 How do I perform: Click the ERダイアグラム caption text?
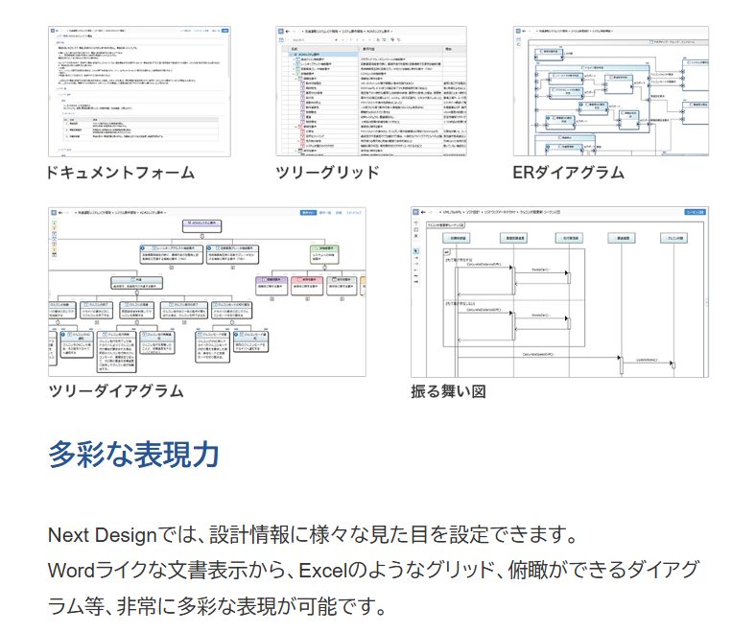(x=568, y=173)
